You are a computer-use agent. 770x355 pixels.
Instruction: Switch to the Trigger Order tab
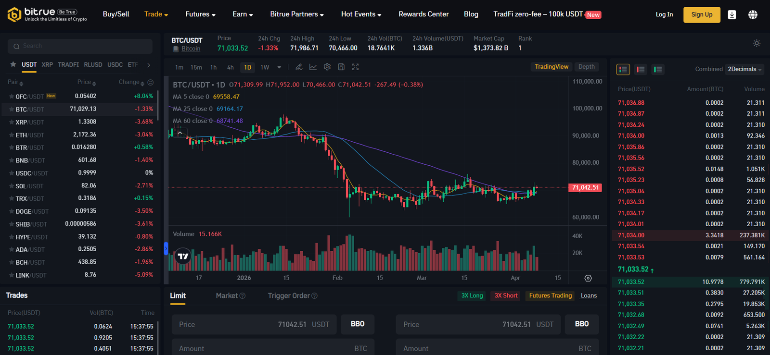[289, 296]
